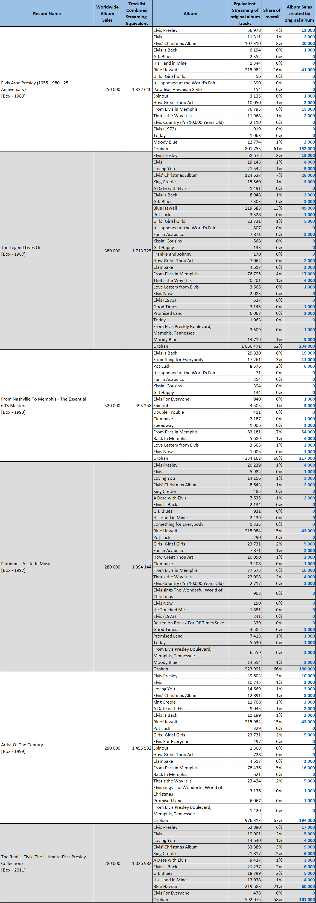Select the 'Worldwide Album Sales' header cell
Image resolution: width=316 pixels, height=903 pixels.
107,14
